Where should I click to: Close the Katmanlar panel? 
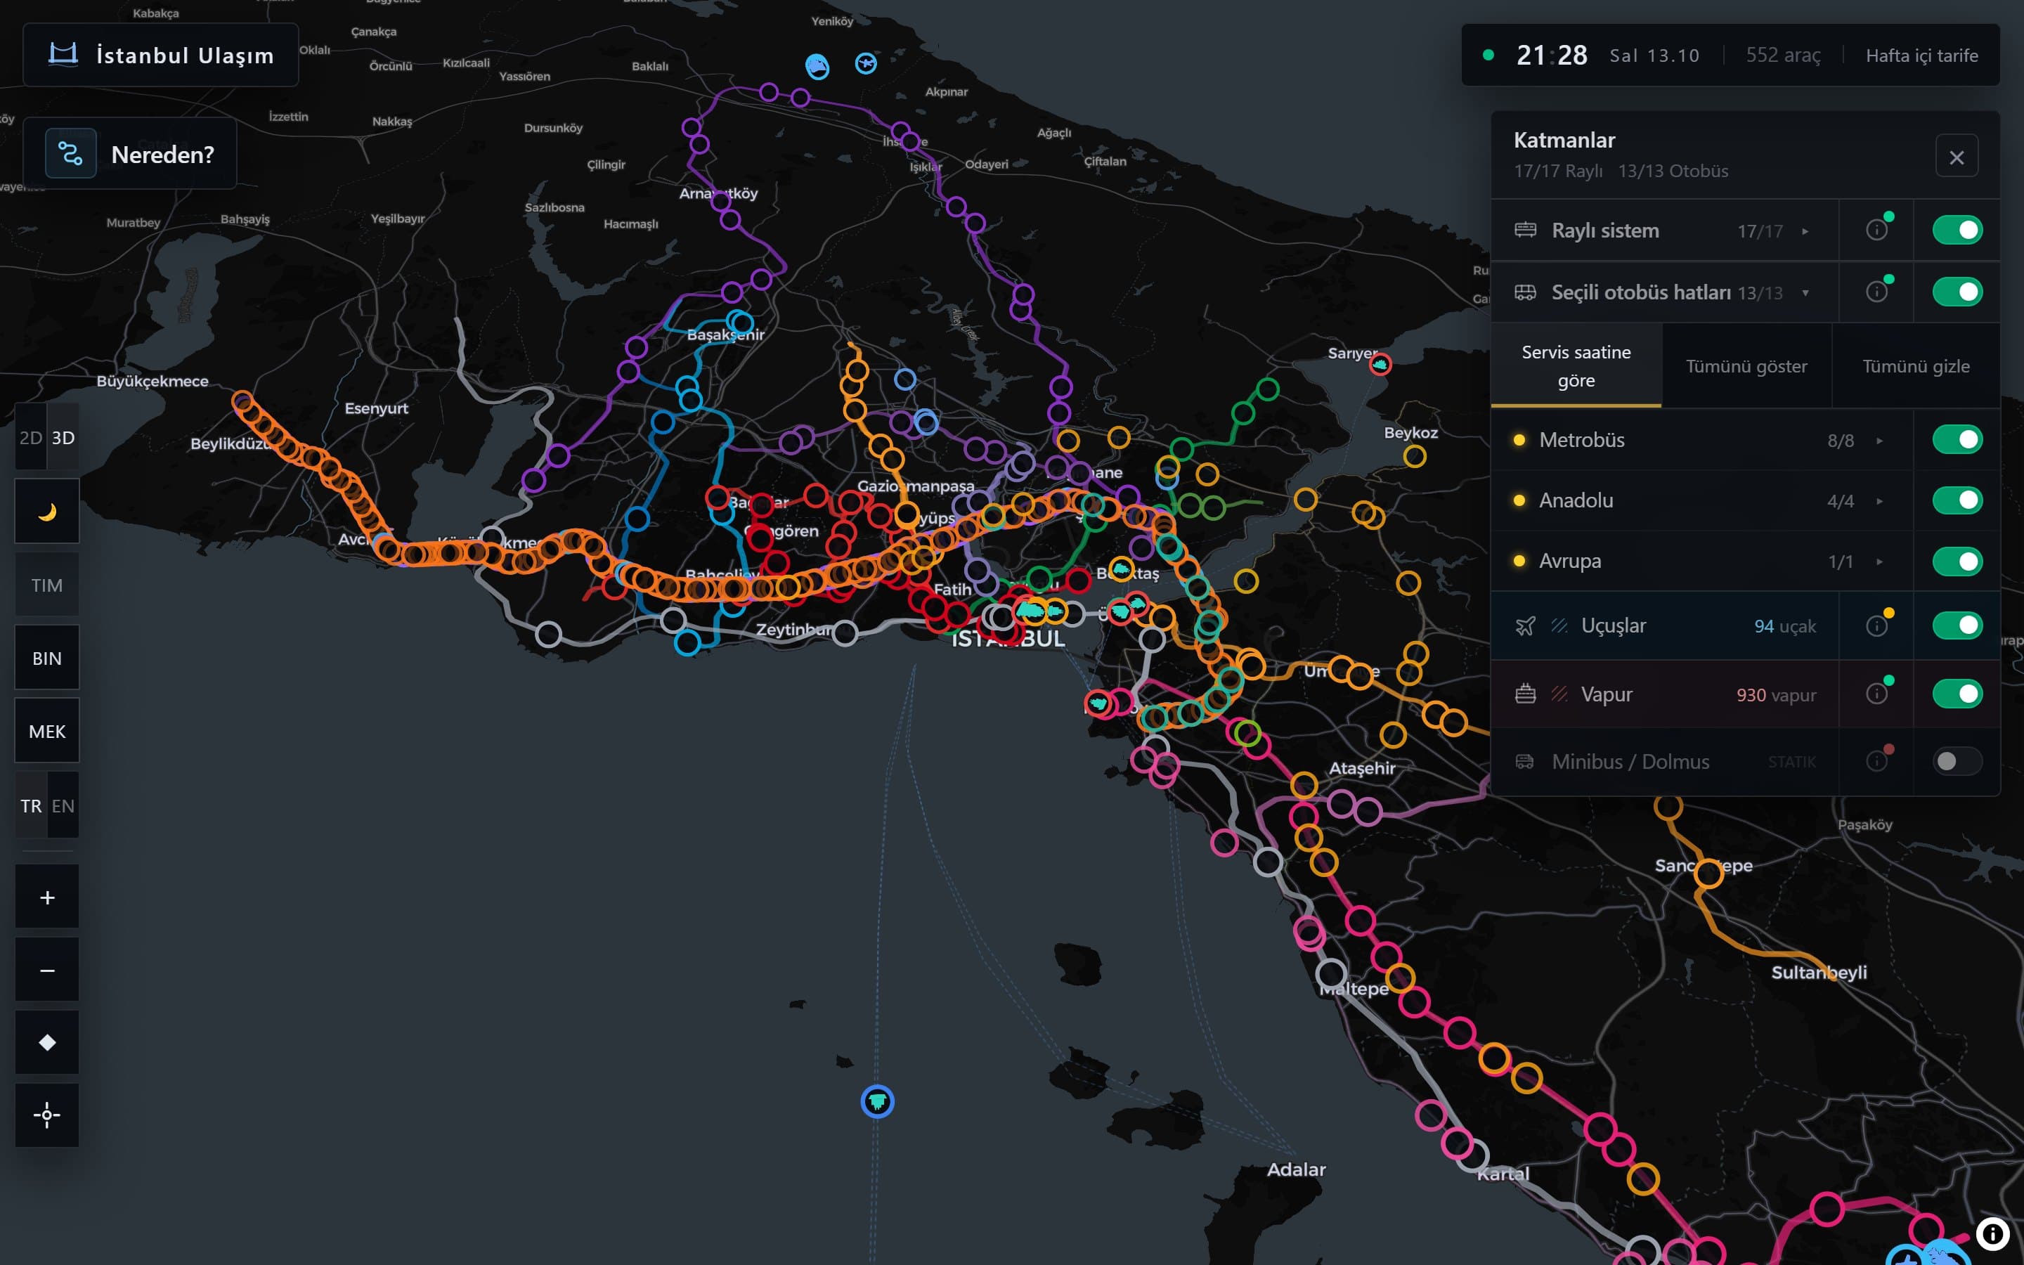(1957, 157)
